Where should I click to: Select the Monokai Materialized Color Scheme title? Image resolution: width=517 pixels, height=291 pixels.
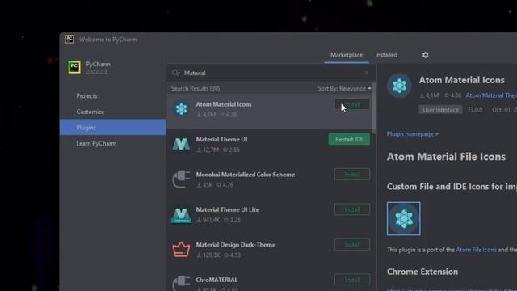tap(246, 175)
